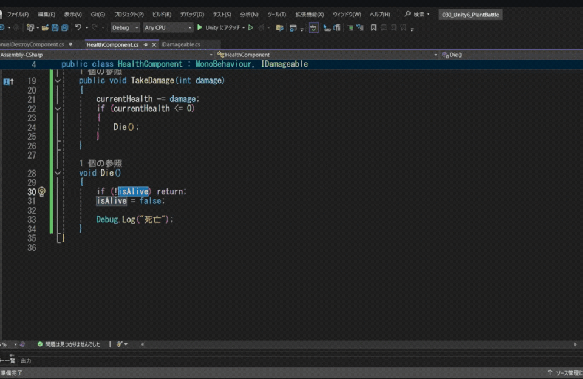Click the lightbulb quick actions icon

[x=42, y=191]
